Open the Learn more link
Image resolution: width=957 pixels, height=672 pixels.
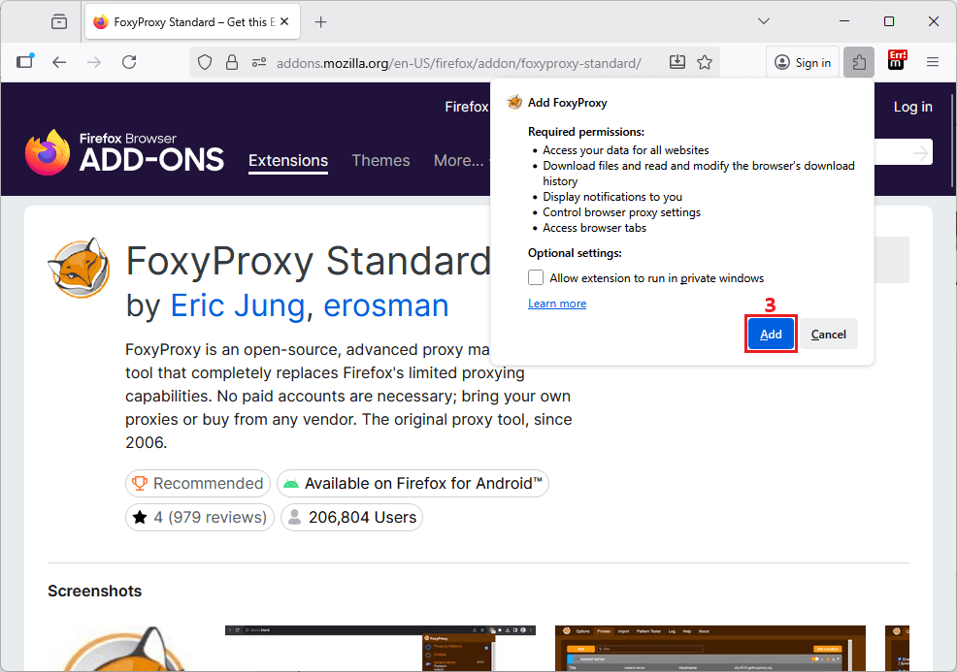557,304
